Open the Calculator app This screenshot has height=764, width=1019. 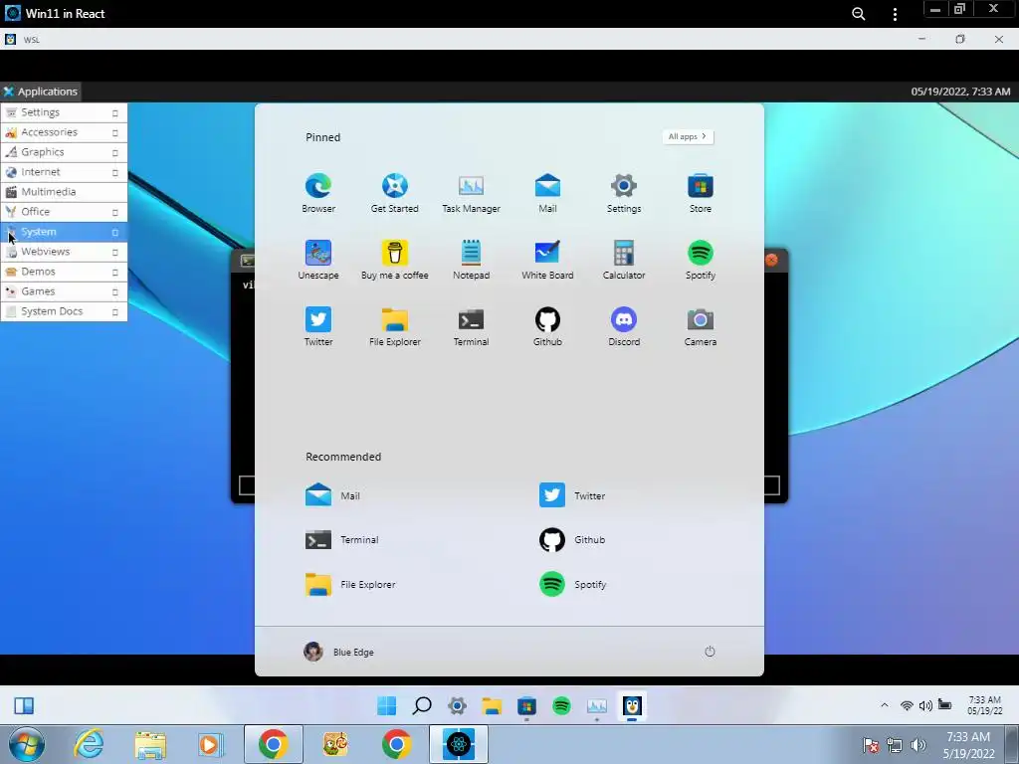click(624, 260)
